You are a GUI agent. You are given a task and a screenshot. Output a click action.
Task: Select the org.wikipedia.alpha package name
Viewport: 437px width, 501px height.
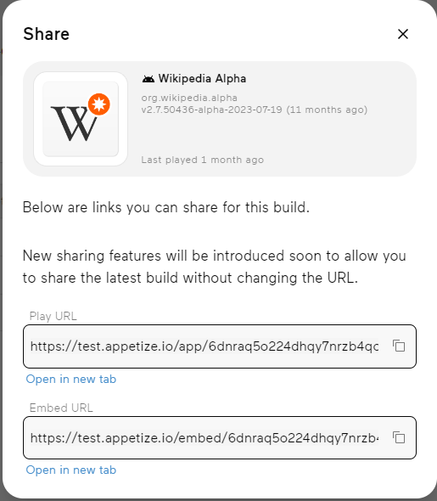click(189, 98)
